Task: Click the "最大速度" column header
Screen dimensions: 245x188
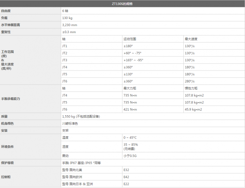Action: 191,39
